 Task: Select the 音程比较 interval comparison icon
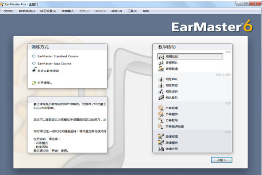click(x=162, y=56)
